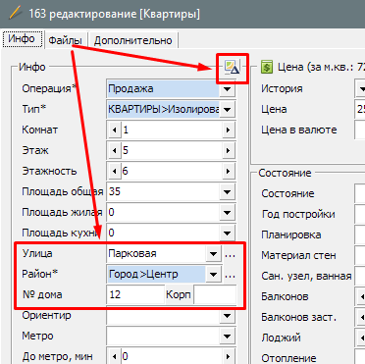The image size is (365, 364).
Task: Expand the Район dropdown
Action: 213,275
